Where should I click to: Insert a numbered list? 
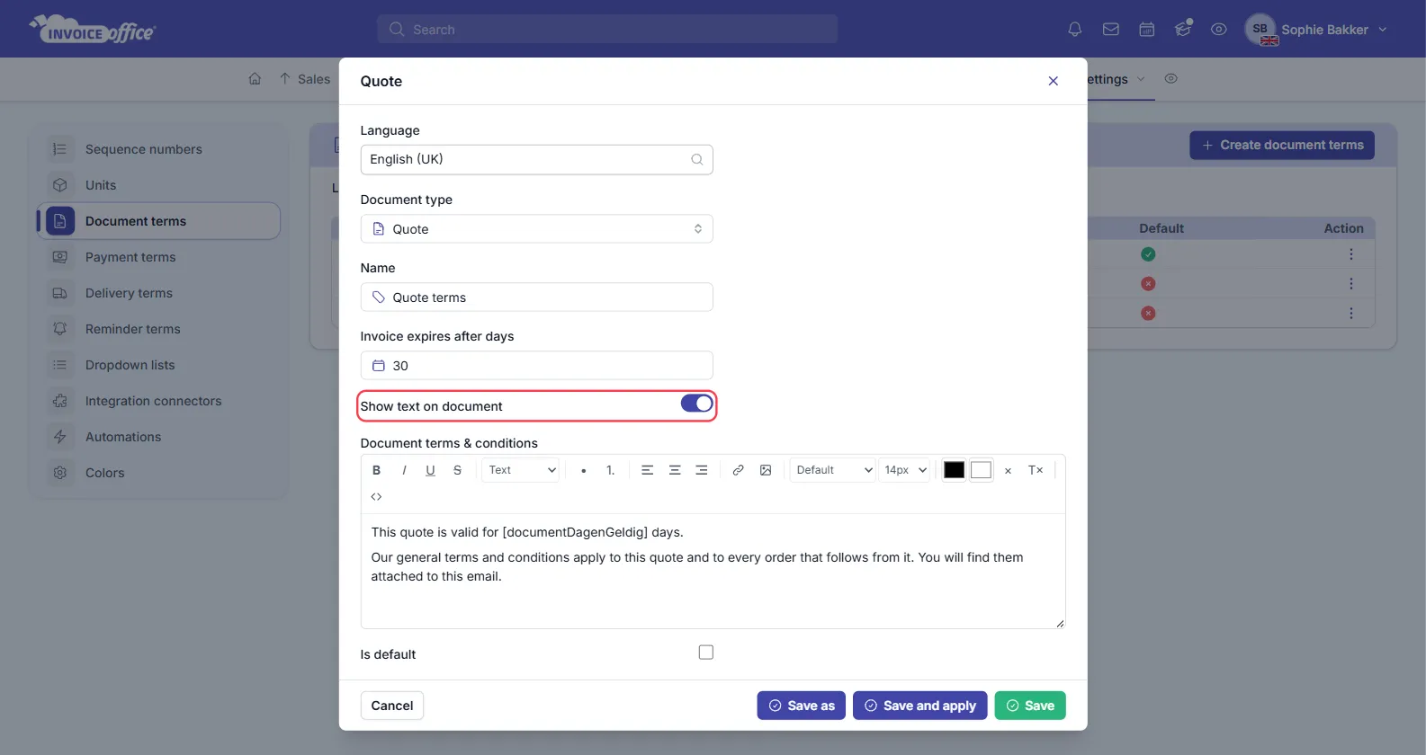coord(611,470)
